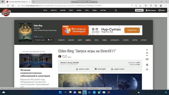Open Windows Start menu
This screenshot has width=169, height=95.
60,92
